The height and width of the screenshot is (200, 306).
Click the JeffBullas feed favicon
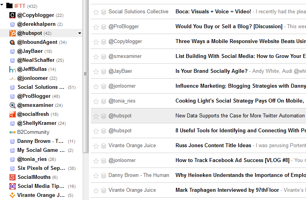[12, 69]
